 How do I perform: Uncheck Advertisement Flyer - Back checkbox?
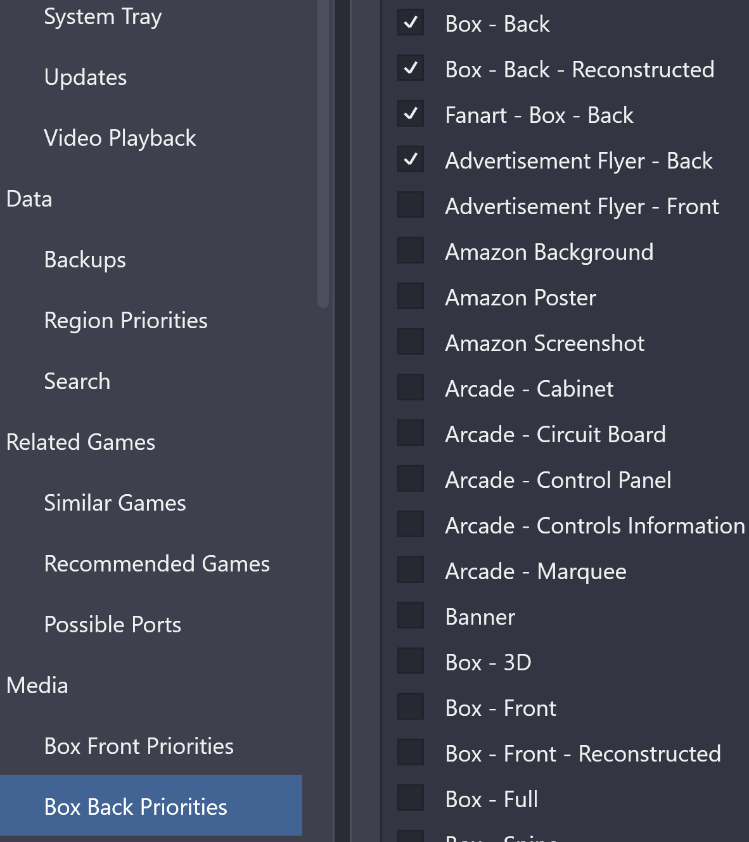(x=411, y=159)
